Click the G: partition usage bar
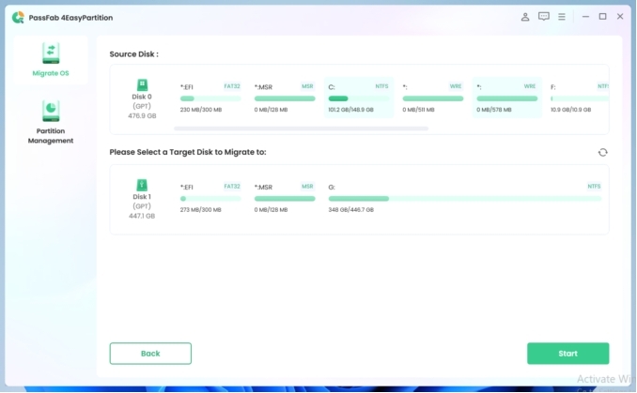 click(464, 199)
